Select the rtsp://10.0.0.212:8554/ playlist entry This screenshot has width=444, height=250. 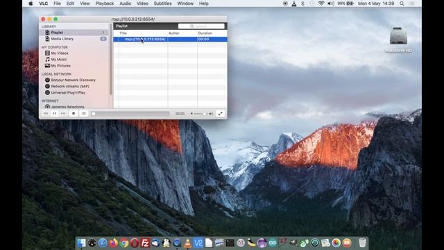170,39
